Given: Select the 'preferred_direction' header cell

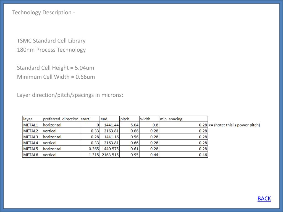Looking at the screenshot, I should pyautogui.click(x=61, y=119).
